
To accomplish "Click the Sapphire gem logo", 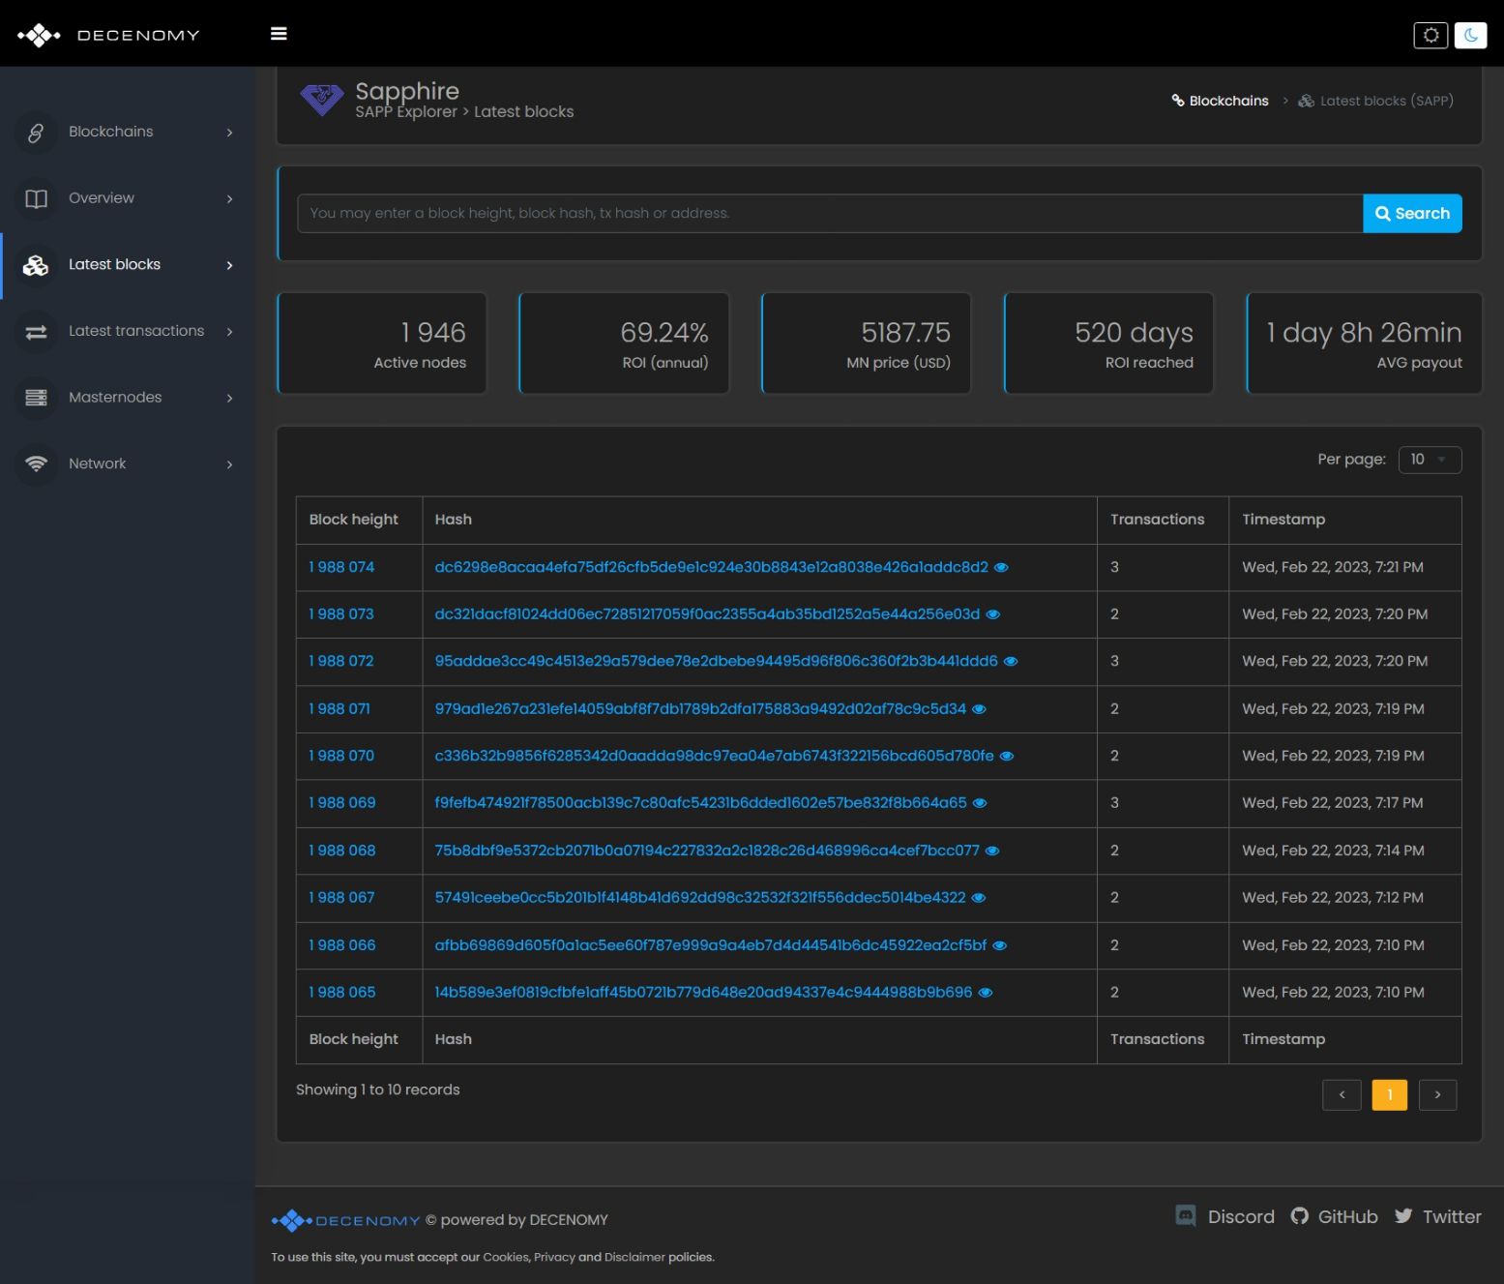I will click(x=322, y=99).
